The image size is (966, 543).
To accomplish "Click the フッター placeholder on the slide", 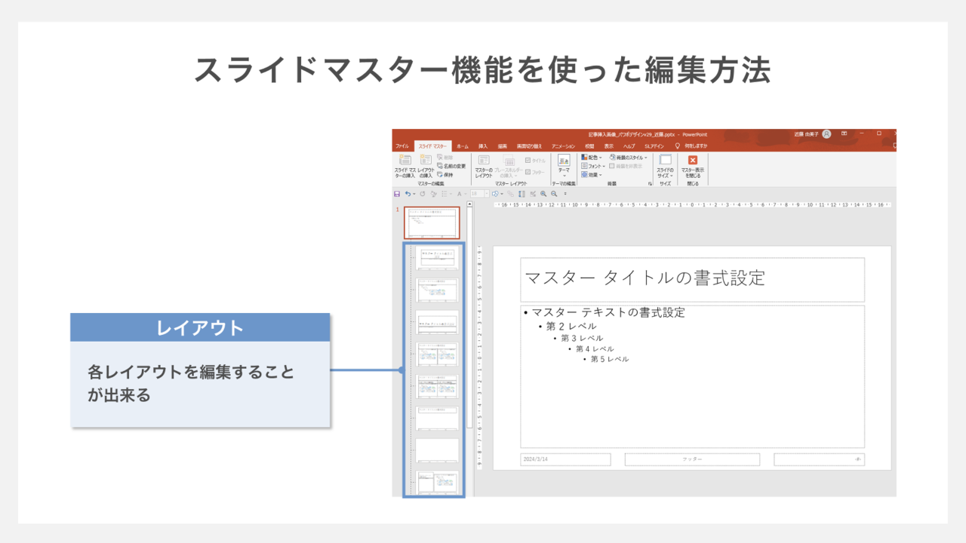I will pos(692,459).
